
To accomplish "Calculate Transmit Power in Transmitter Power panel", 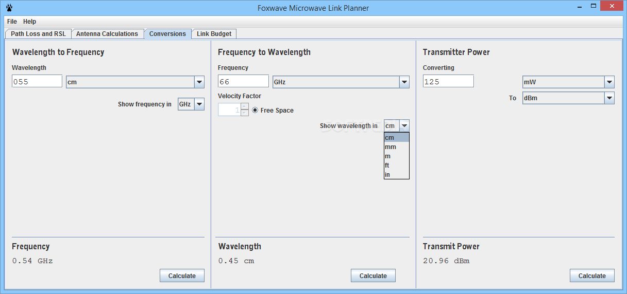I will 592,275.
